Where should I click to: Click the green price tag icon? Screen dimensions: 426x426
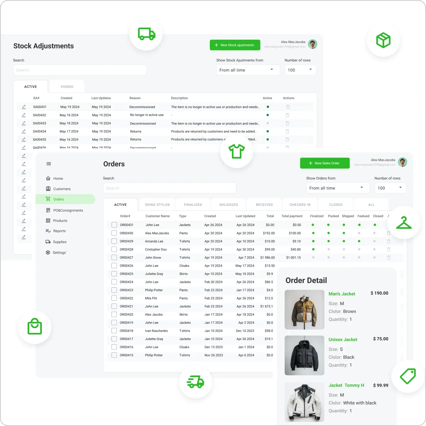pyautogui.click(x=408, y=376)
